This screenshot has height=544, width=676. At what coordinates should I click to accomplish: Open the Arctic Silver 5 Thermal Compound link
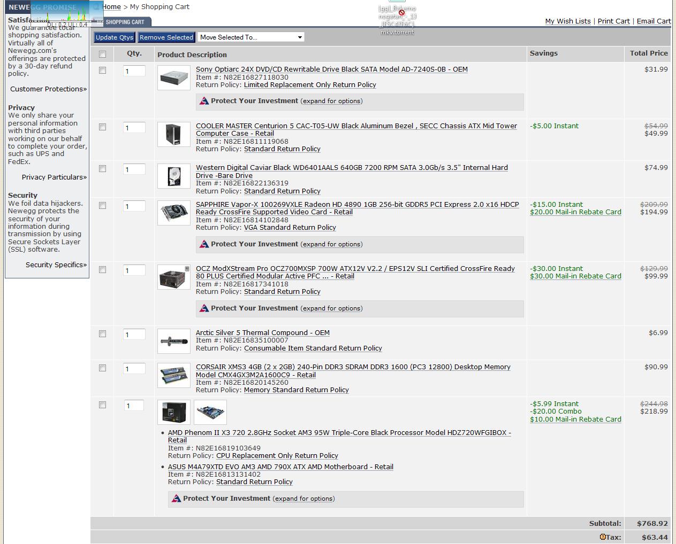tap(263, 333)
